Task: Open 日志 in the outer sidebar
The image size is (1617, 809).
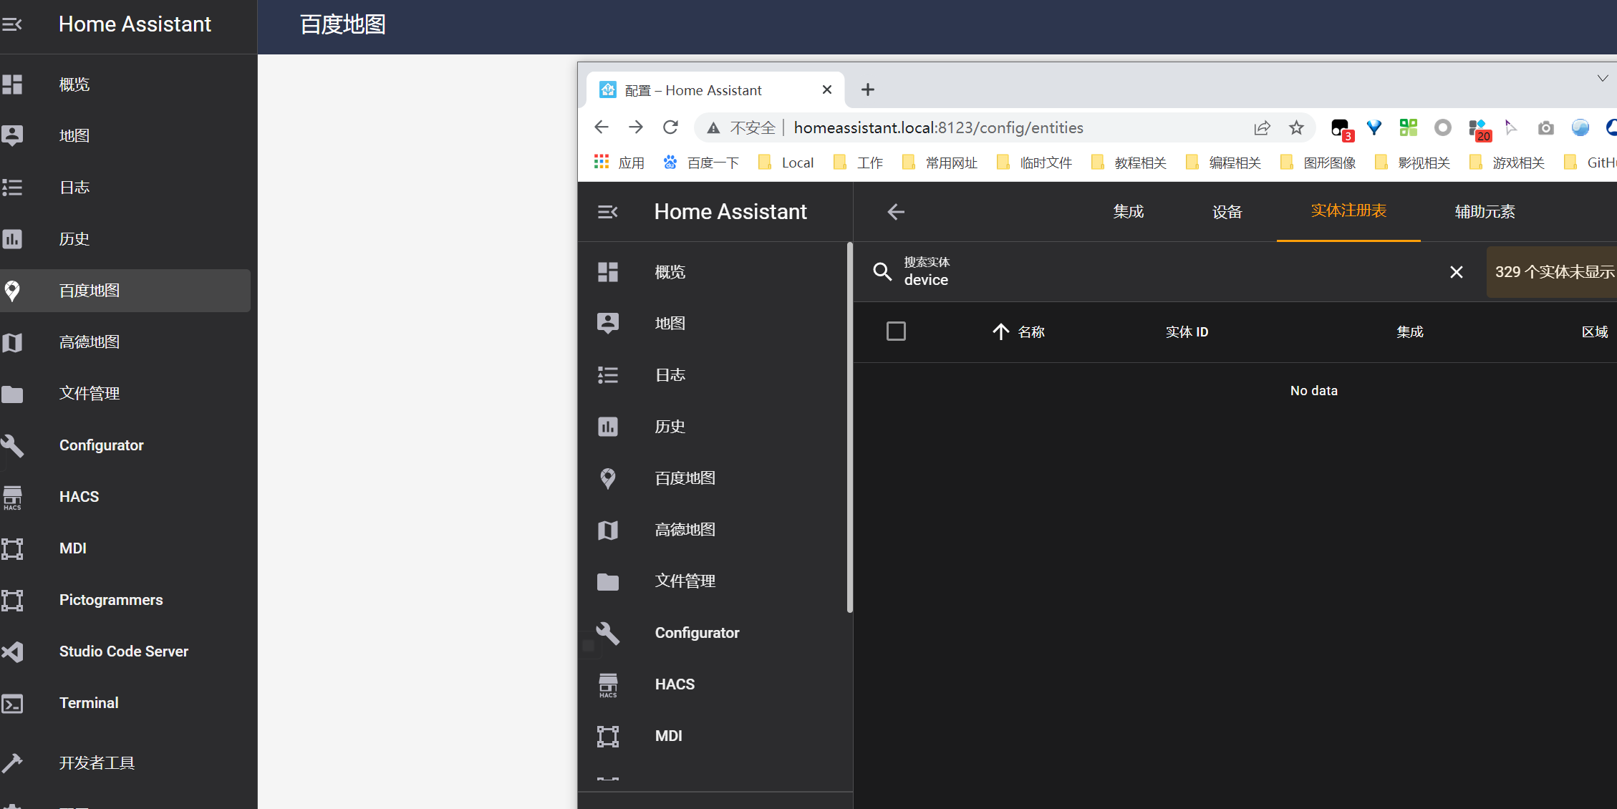Action: pyautogui.click(x=125, y=188)
